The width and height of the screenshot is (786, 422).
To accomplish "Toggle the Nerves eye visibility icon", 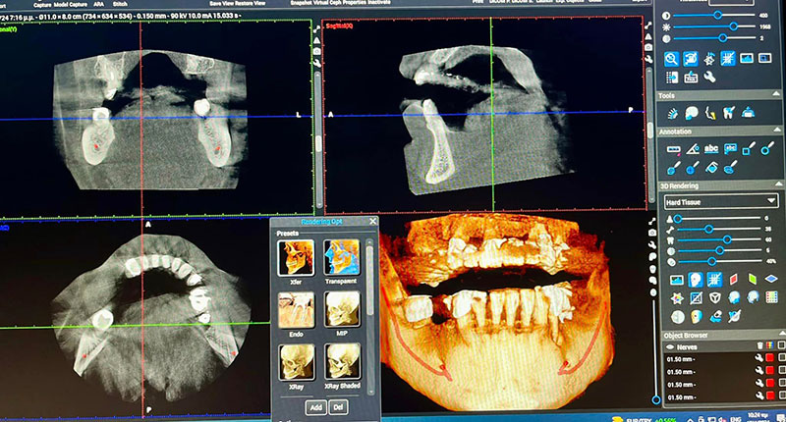I will pyautogui.click(x=670, y=346).
